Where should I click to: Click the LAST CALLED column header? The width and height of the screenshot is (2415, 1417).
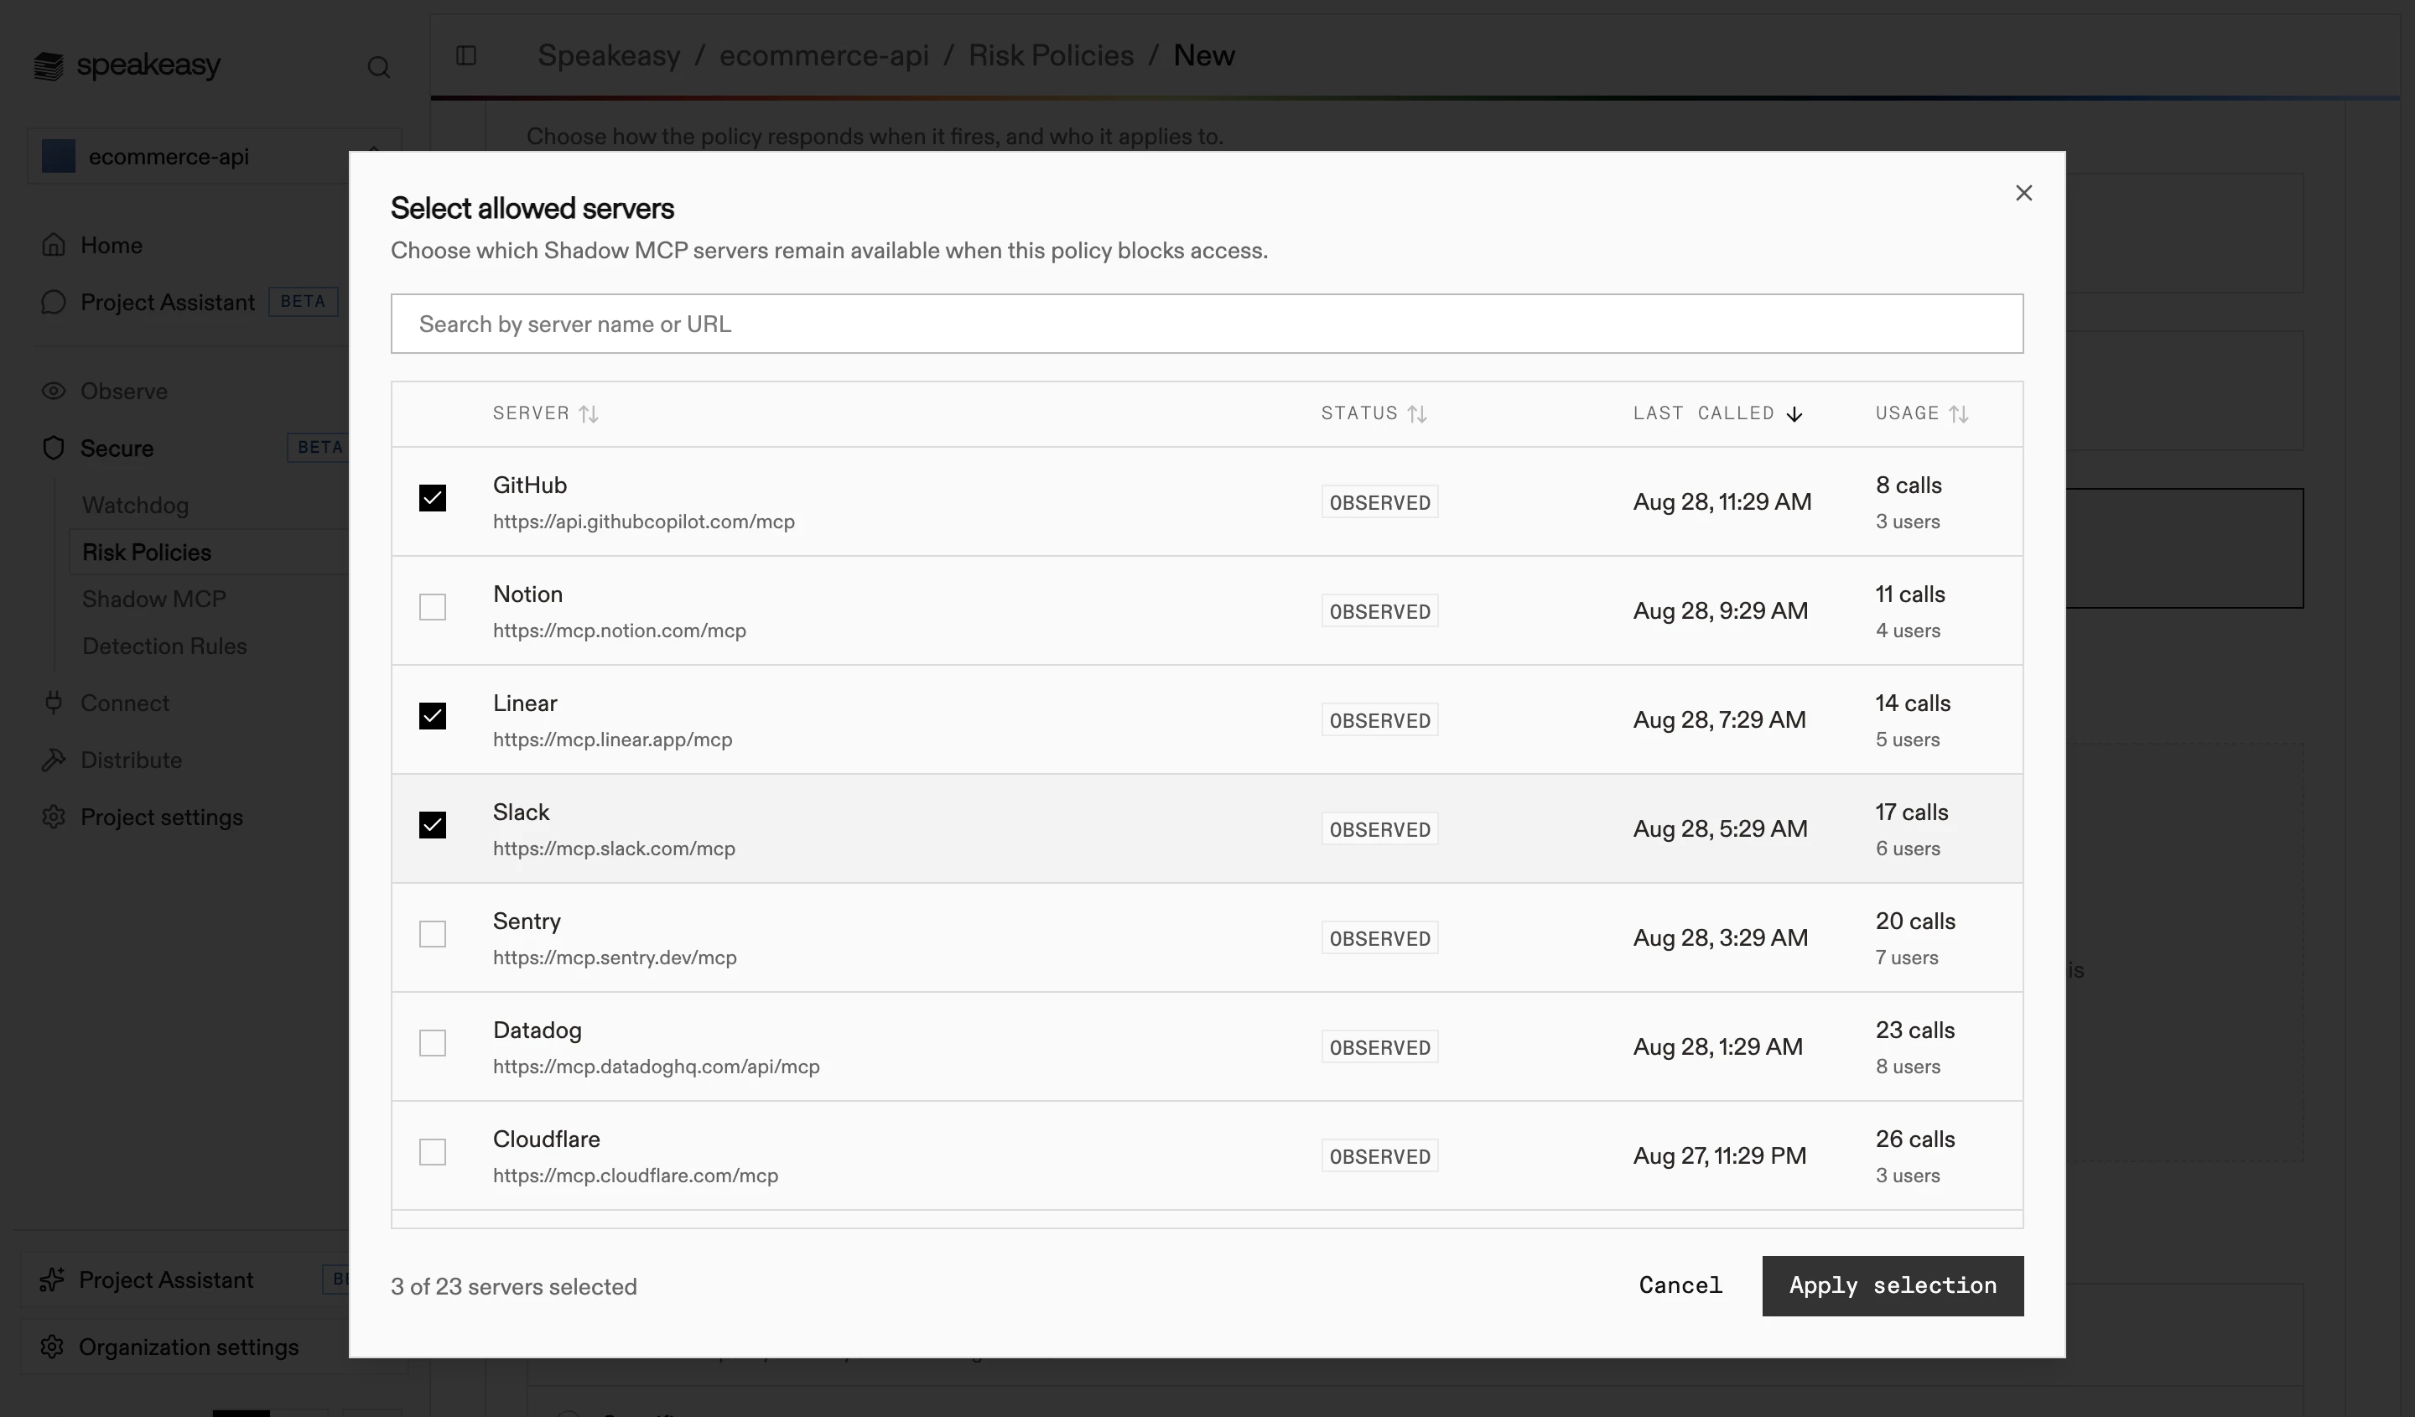click(1704, 413)
